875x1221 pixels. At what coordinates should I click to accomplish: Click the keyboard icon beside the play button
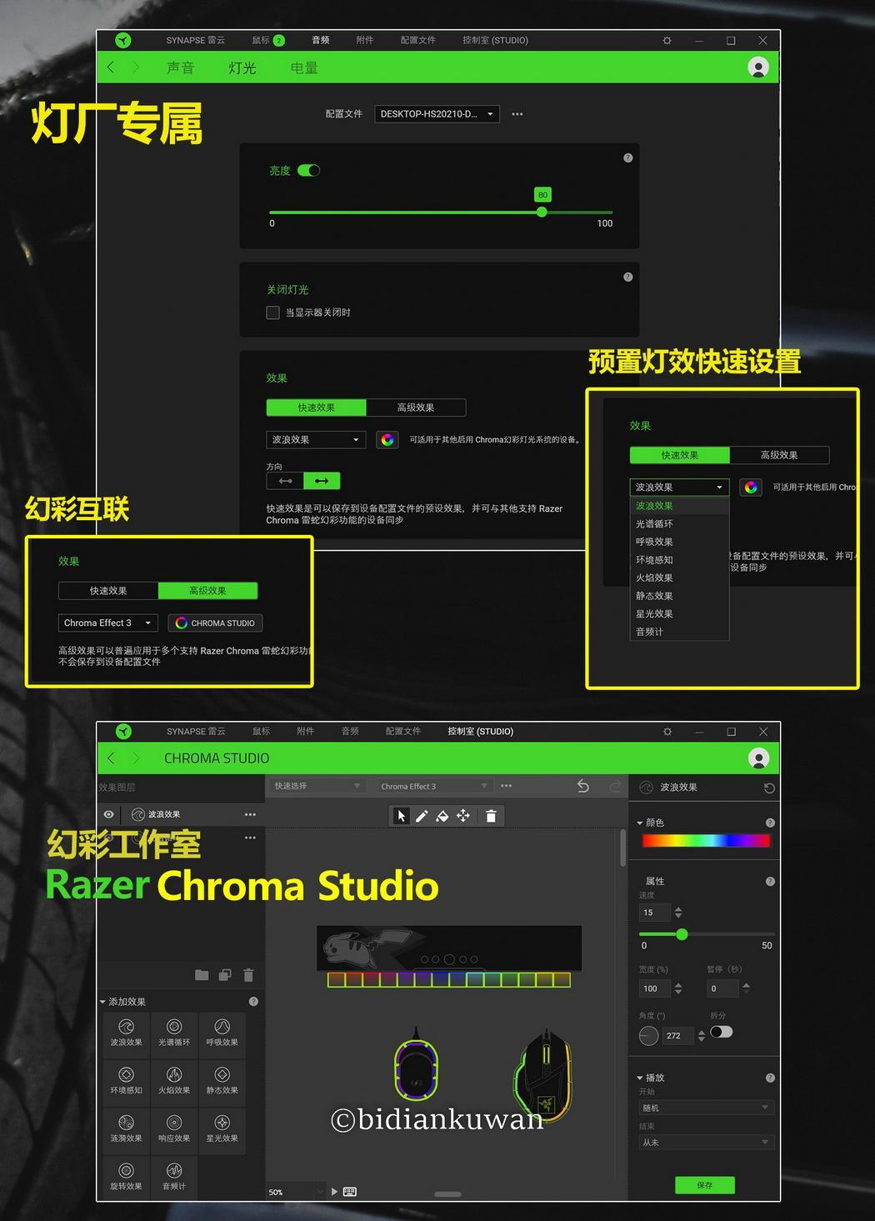[x=350, y=1192]
